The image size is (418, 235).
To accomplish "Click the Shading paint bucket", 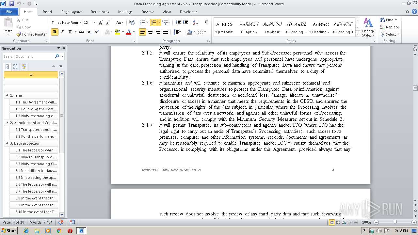I will (x=189, y=32).
